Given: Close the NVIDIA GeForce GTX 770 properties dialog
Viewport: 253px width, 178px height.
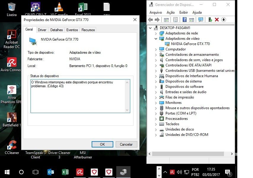Looking at the screenshot, I should (135, 20).
